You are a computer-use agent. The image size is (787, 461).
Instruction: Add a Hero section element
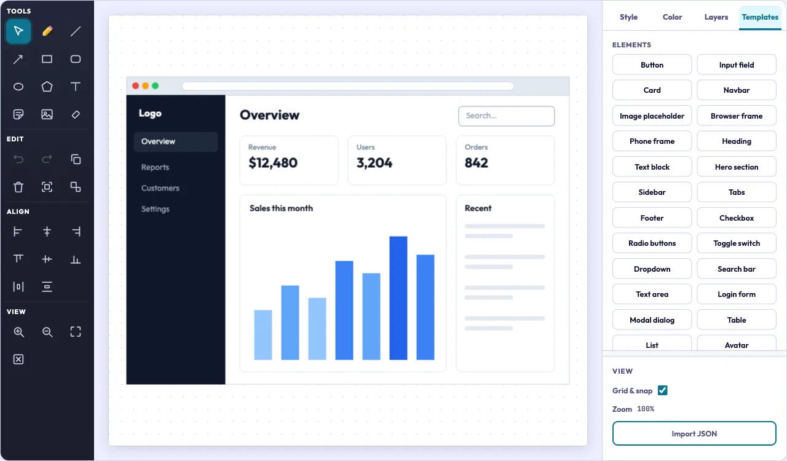[x=737, y=167]
